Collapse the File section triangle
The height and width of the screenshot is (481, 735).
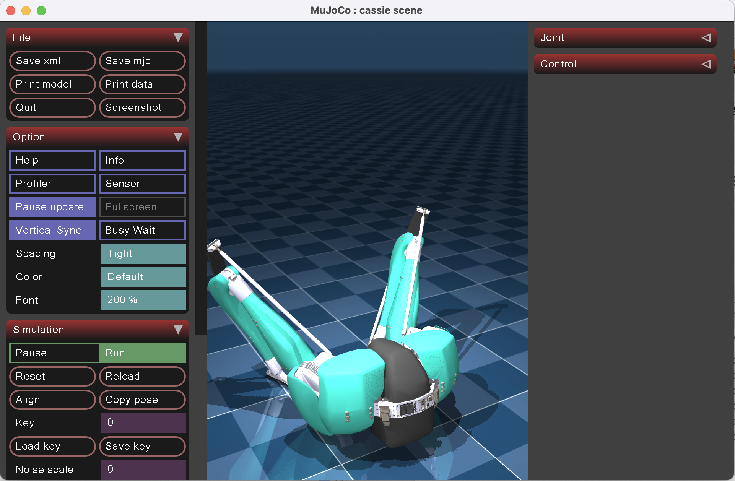coord(178,37)
